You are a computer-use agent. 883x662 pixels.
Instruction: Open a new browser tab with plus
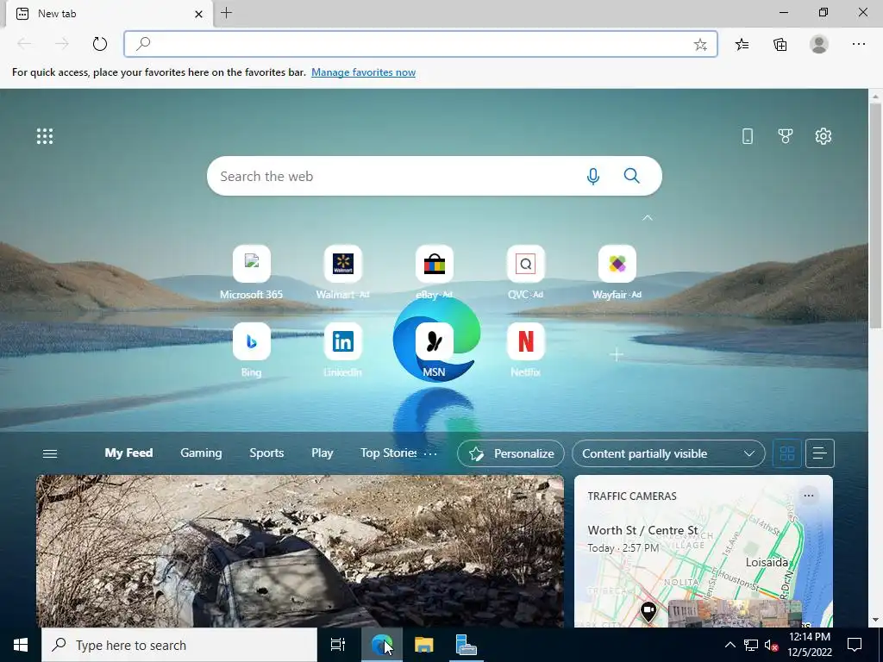point(227,13)
